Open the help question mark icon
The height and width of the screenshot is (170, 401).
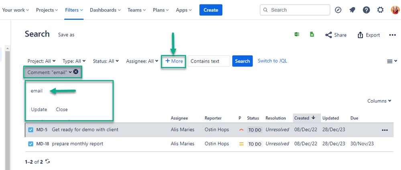coord(366,10)
